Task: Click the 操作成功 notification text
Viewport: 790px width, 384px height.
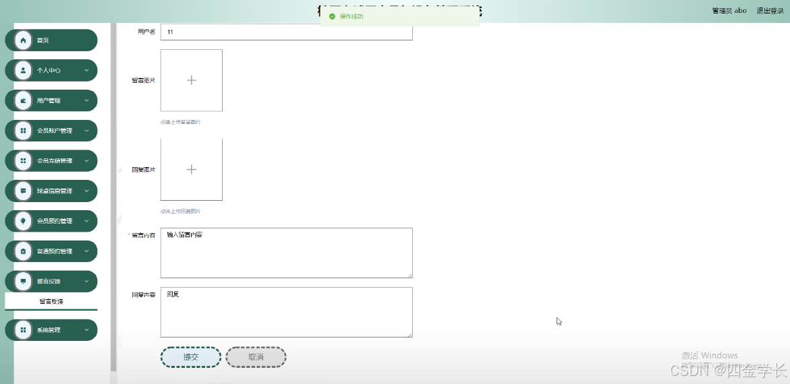Action: [x=351, y=17]
